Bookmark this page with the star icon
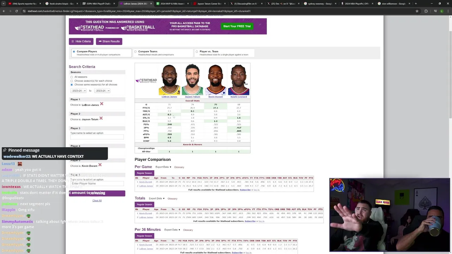This screenshot has width=452, height=254. pyautogui.click(x=417, y=11)
